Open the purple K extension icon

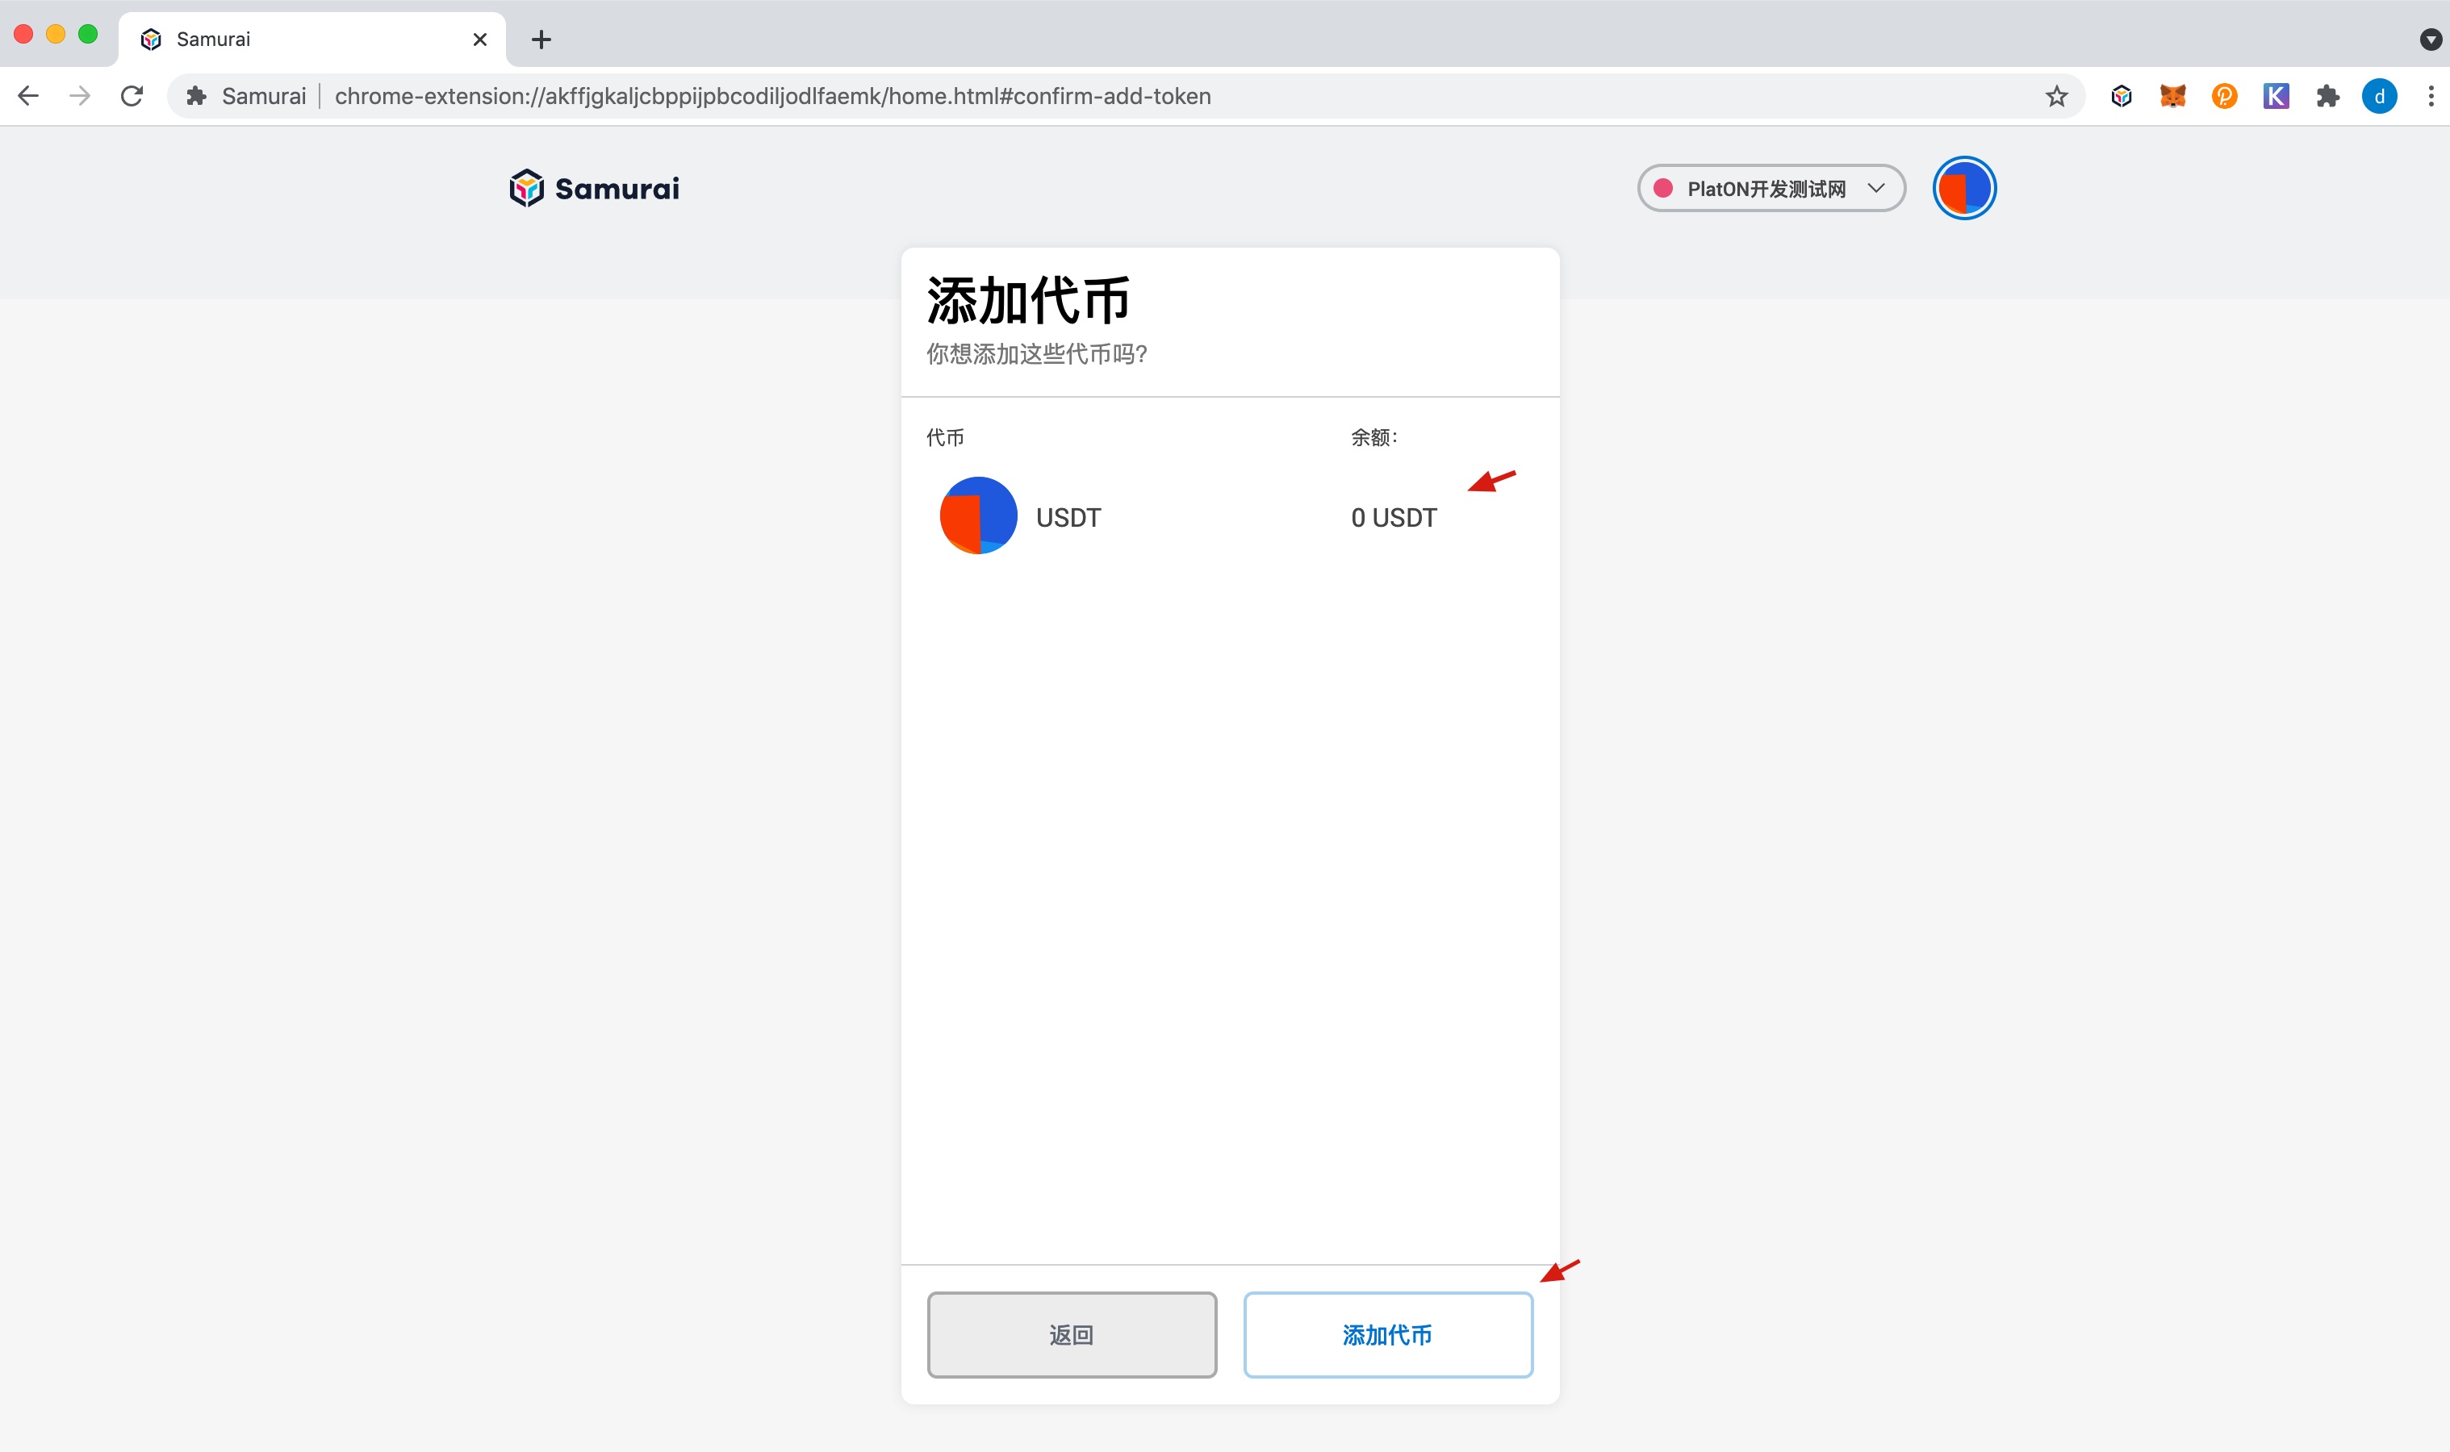(x=2276, y=96)
